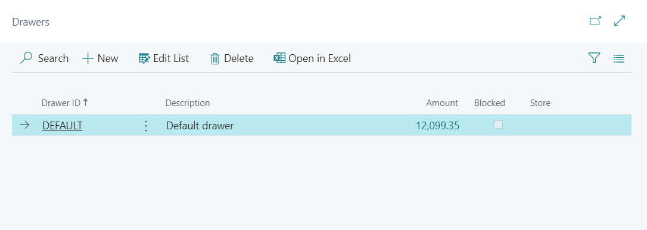
Task: Select row arrow indicator for DEFAULT
Action: (25, 125)
